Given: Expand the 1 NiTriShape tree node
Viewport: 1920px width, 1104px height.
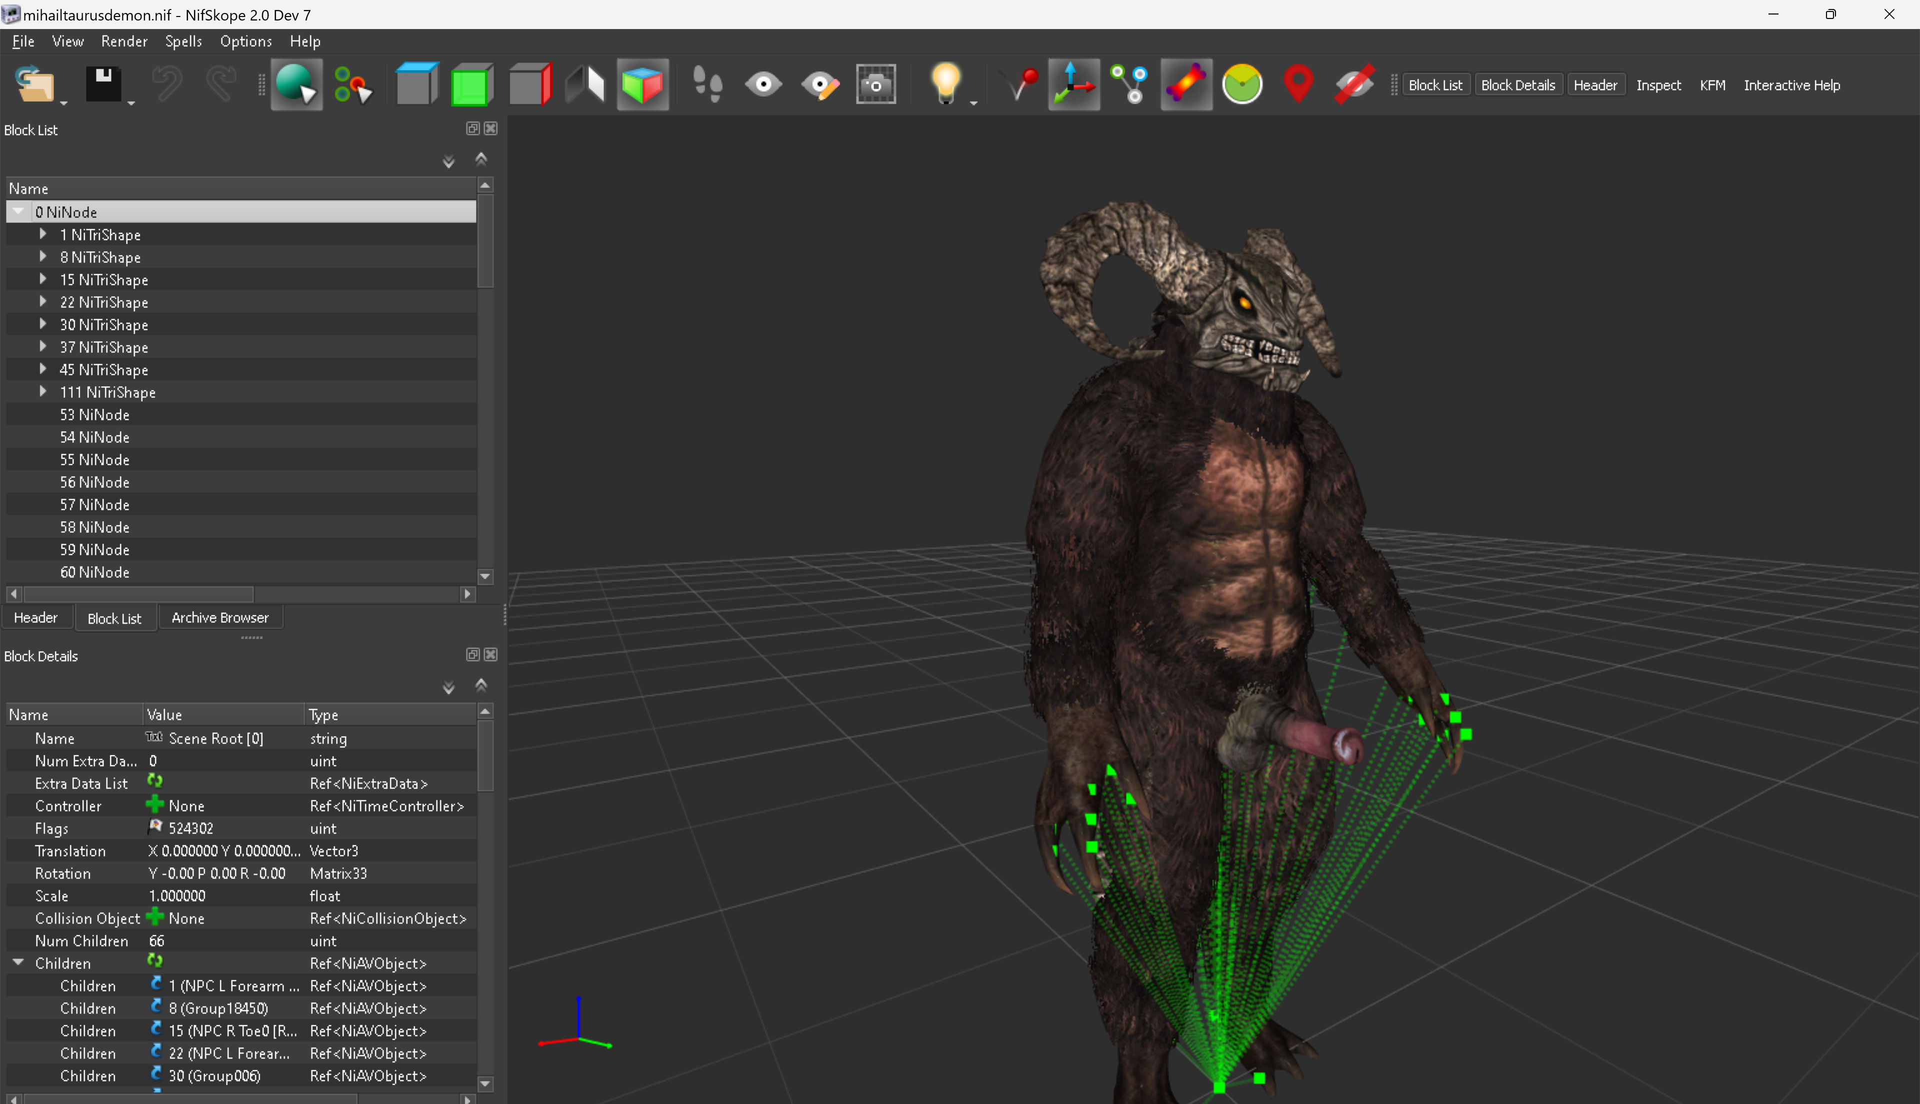Looking at the screenshot, I should pos(43,234).
